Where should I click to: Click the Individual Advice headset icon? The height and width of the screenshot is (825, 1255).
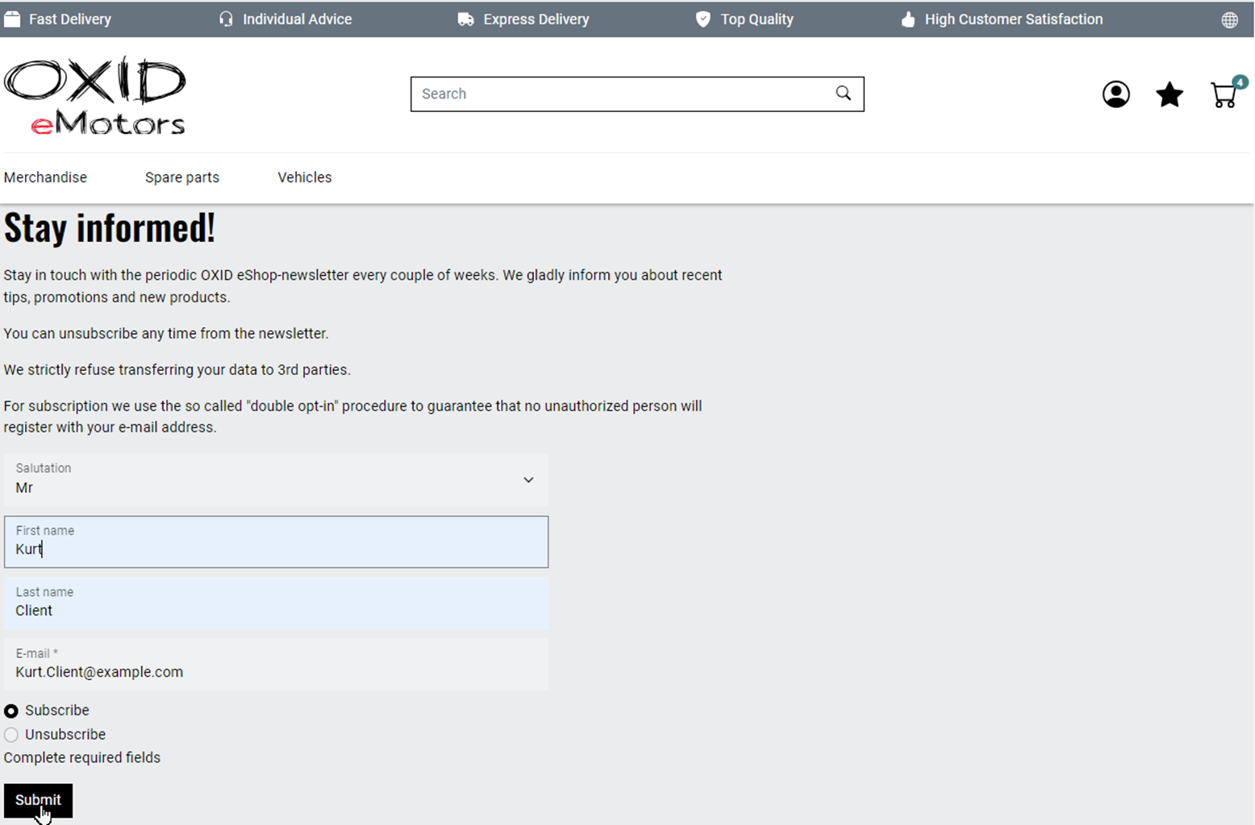click(x=226, y=19)
